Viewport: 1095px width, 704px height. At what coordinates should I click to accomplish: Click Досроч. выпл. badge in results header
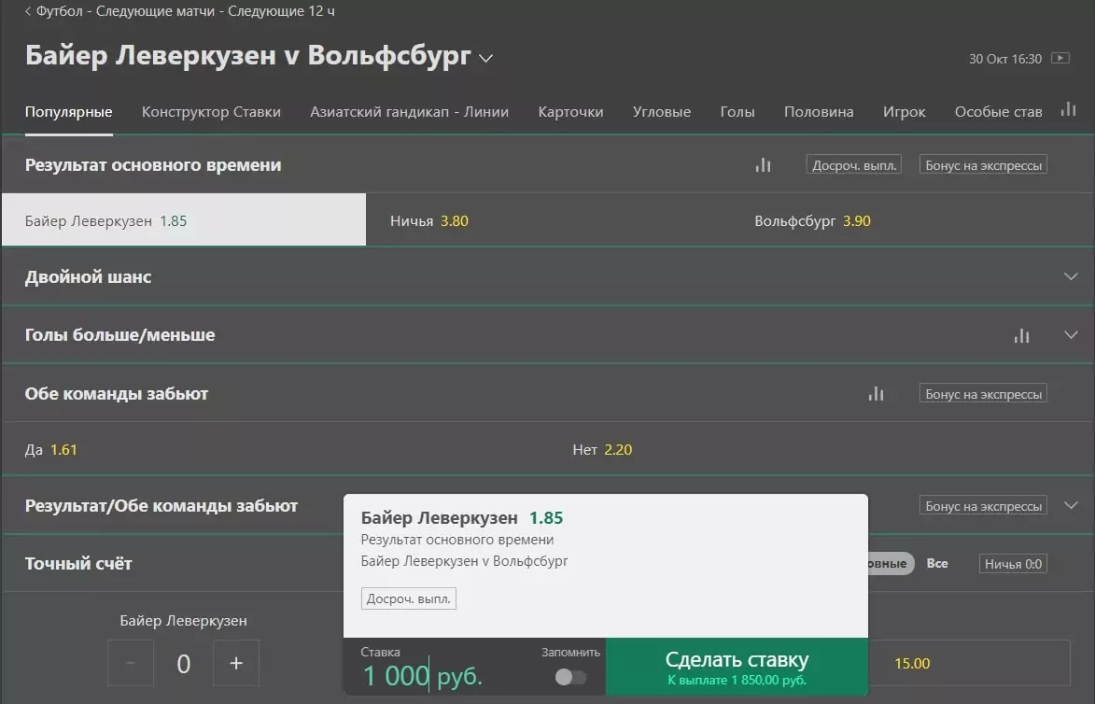pos(853,165)
